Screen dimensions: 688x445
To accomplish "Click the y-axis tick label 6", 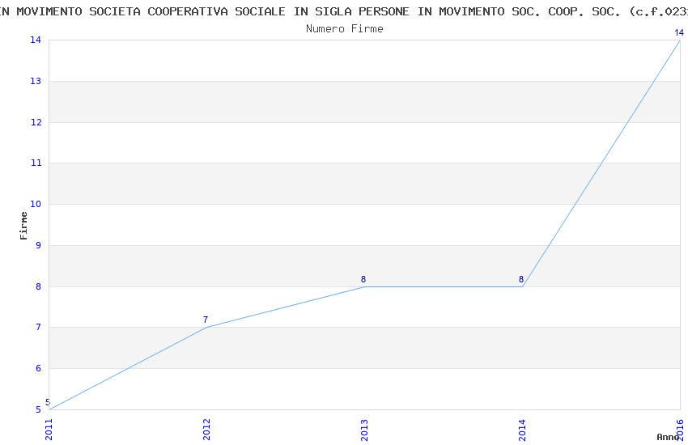I will [37, 369].
